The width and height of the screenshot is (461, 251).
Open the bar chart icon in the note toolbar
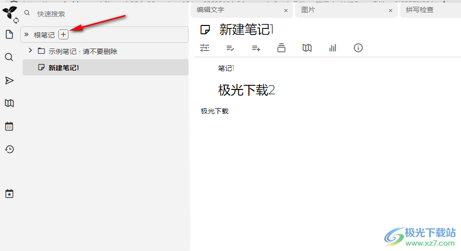333,48
